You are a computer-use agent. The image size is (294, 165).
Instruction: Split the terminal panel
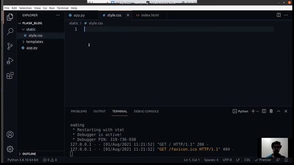264,111
